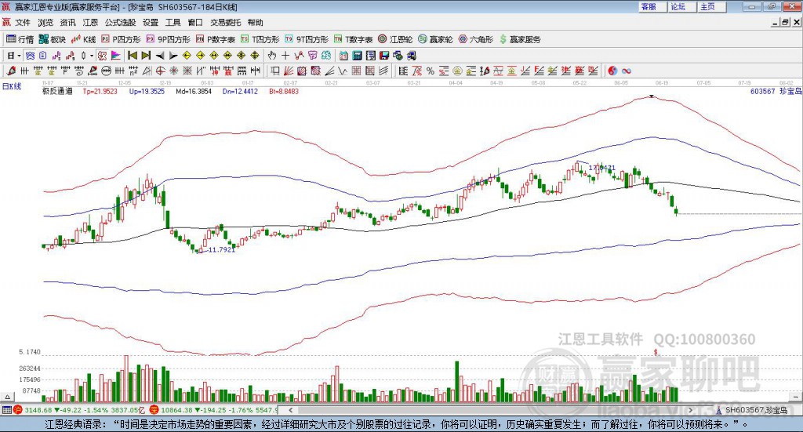
Task: Switch to K线 candlestick chart
Action: pyautogui.click(x=83, y=39)
